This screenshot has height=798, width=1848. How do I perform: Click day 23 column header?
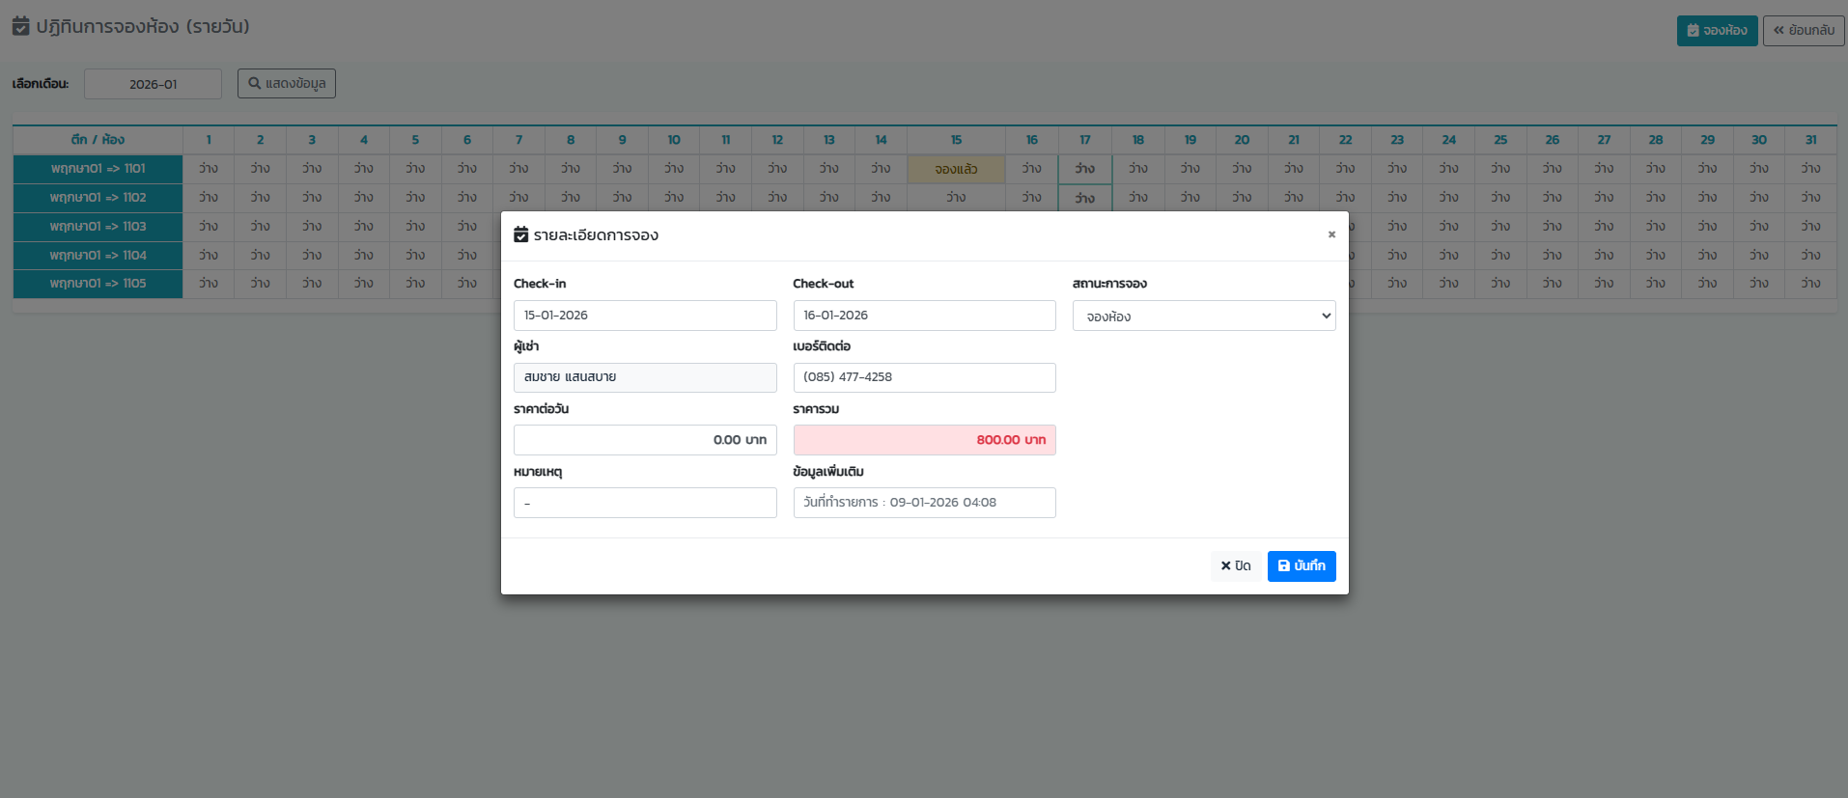(x=1397, y=140)
